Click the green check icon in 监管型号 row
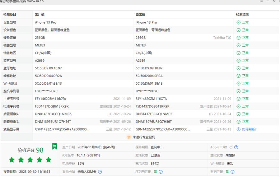280x177 pixels. [238, 61]
